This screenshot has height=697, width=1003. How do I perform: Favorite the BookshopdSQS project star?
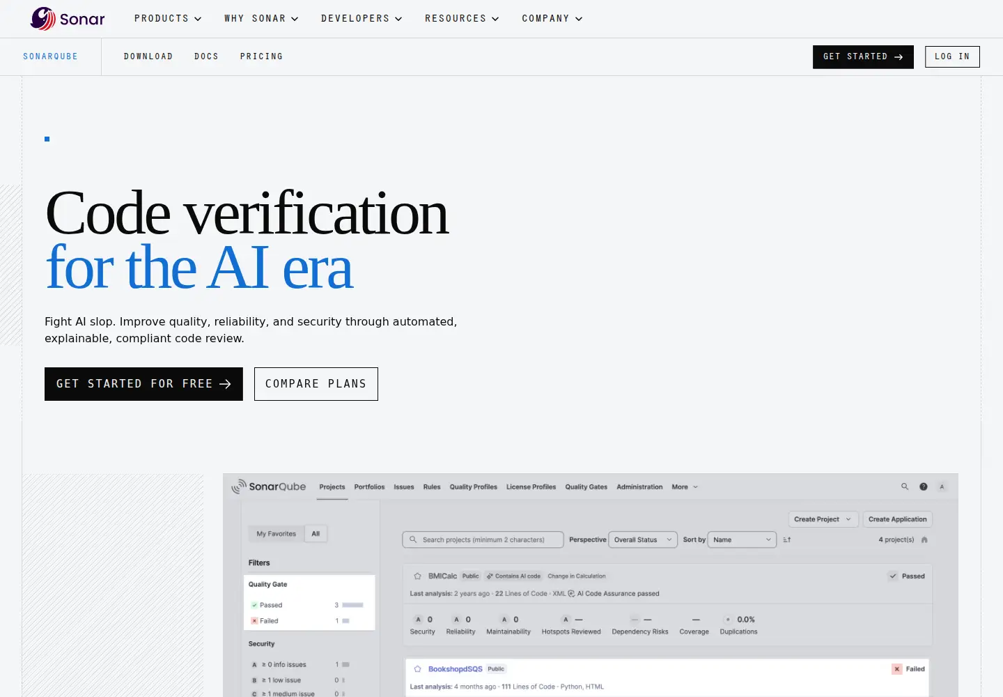tap(417, 669)
